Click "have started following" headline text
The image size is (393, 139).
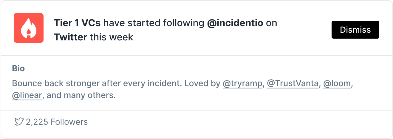(x=154, y=23)
